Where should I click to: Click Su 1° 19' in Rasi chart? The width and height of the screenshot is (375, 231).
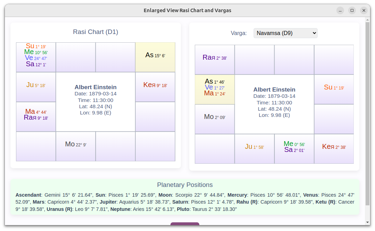click(x=36, y=46)
